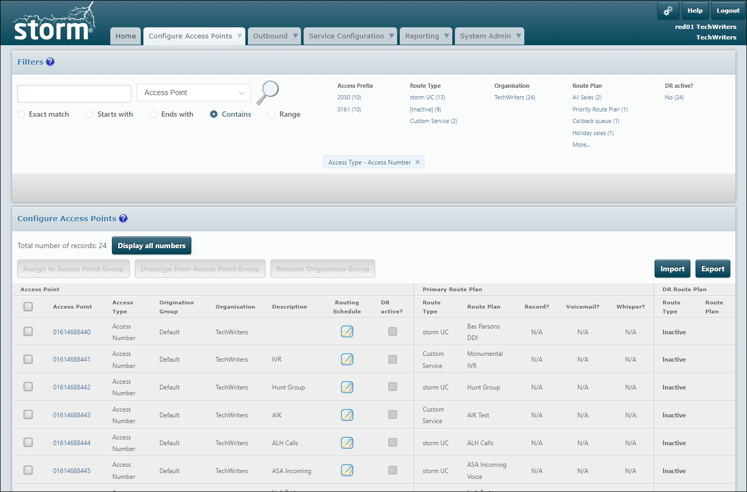
Task: Tick the checkbox for 01614688442
Action: 28,387
